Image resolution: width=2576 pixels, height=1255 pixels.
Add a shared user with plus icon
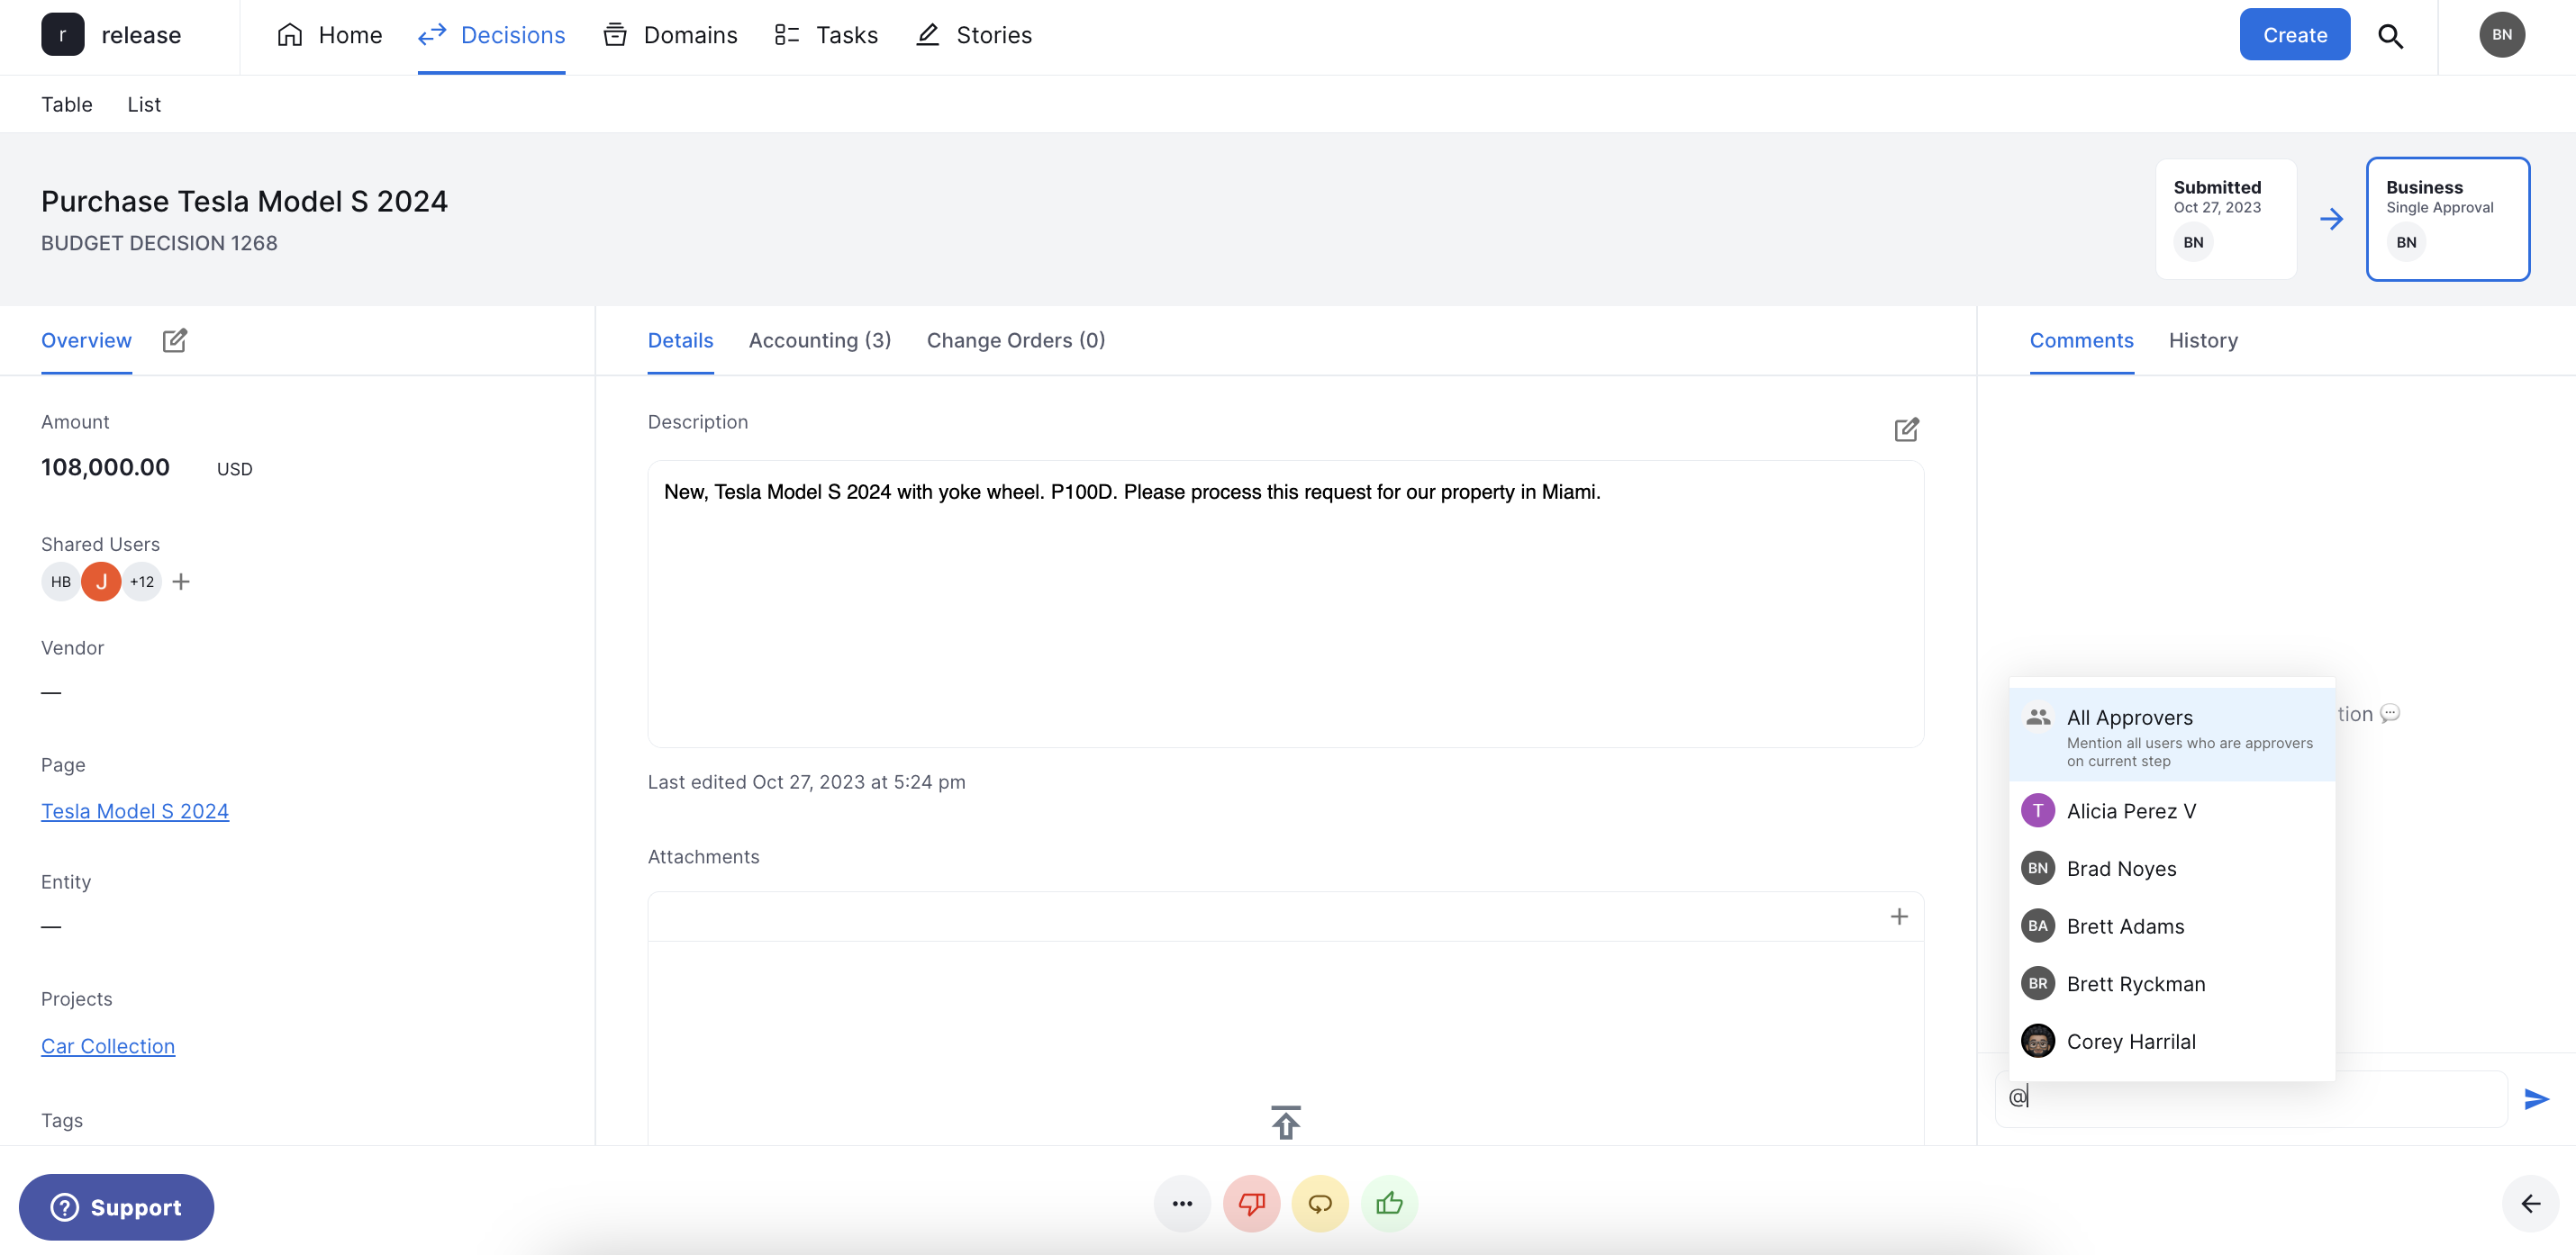pos(181,582)
